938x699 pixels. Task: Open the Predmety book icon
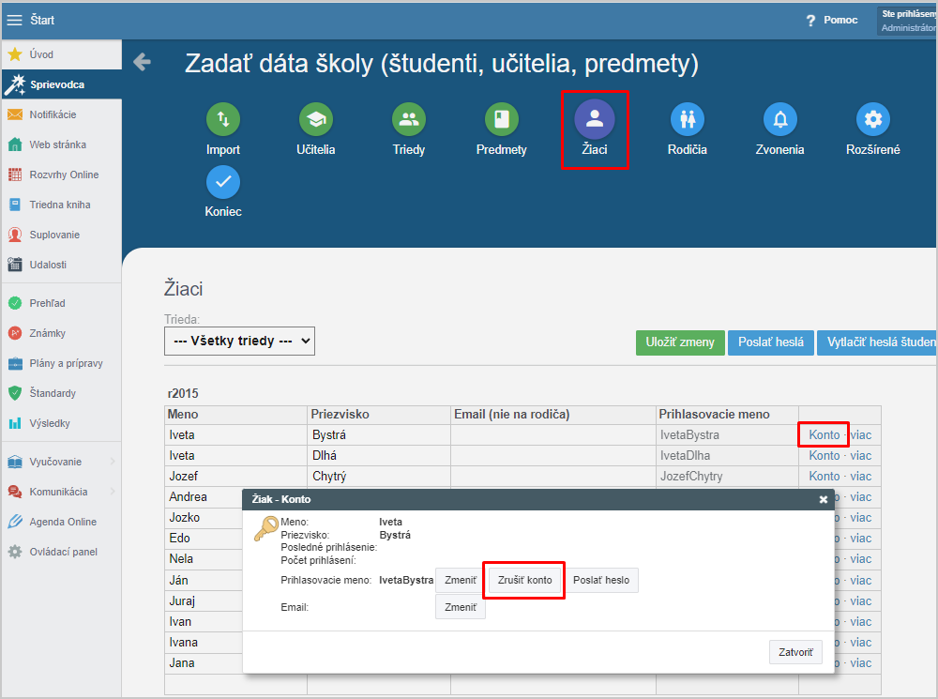(501, 119)
